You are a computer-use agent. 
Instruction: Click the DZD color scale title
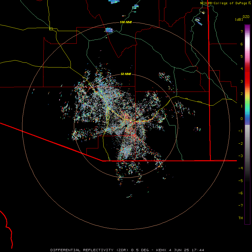246,17
